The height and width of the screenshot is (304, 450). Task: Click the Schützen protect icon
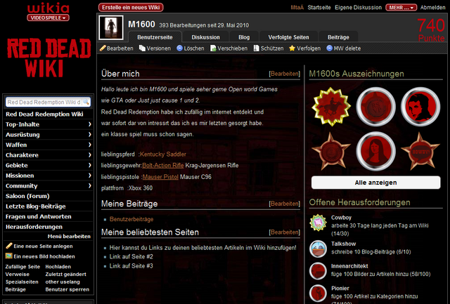coord(256,48)
